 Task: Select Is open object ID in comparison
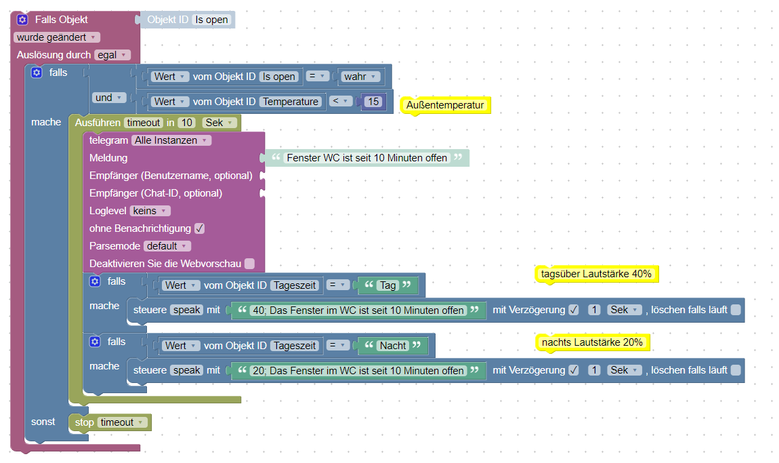click(278, 77)
